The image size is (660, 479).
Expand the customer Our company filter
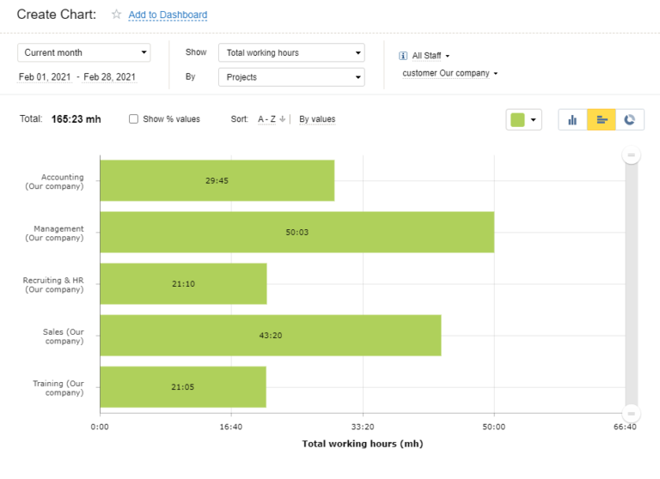coord(449,73)
